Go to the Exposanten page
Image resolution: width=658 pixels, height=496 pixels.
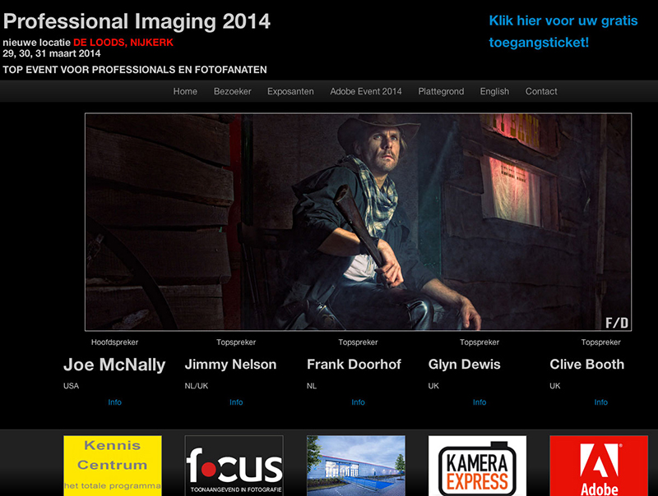290,91
